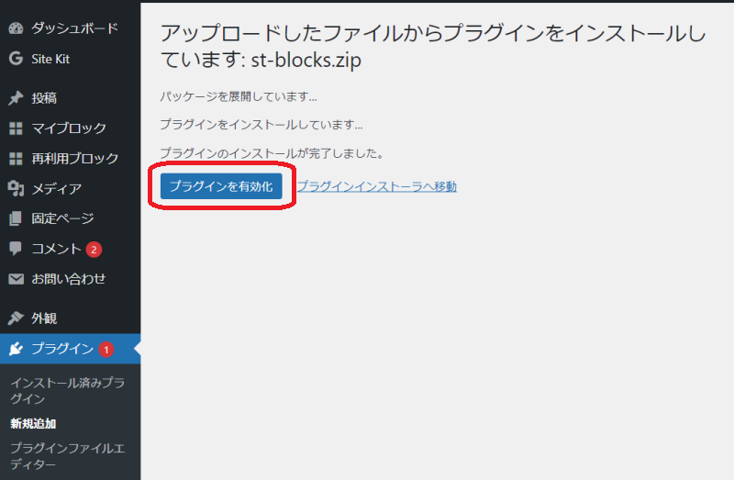The width and height of the screenshot is (734, 480).
Task: Open プラグインファイルエディター submenu item
Action: pos(67,456)
